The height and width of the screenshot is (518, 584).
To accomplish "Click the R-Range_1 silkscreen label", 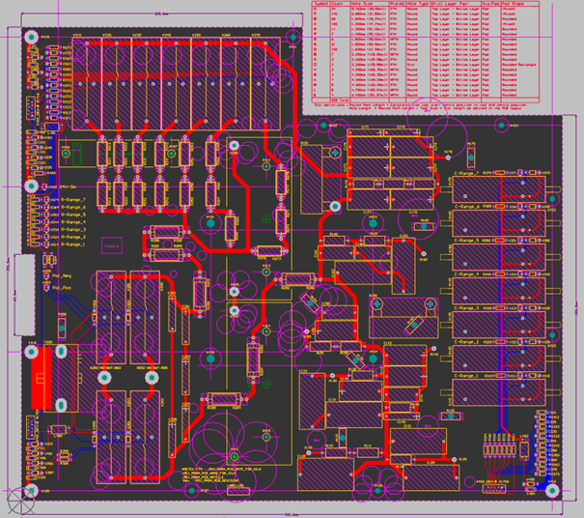I will 73,245.
